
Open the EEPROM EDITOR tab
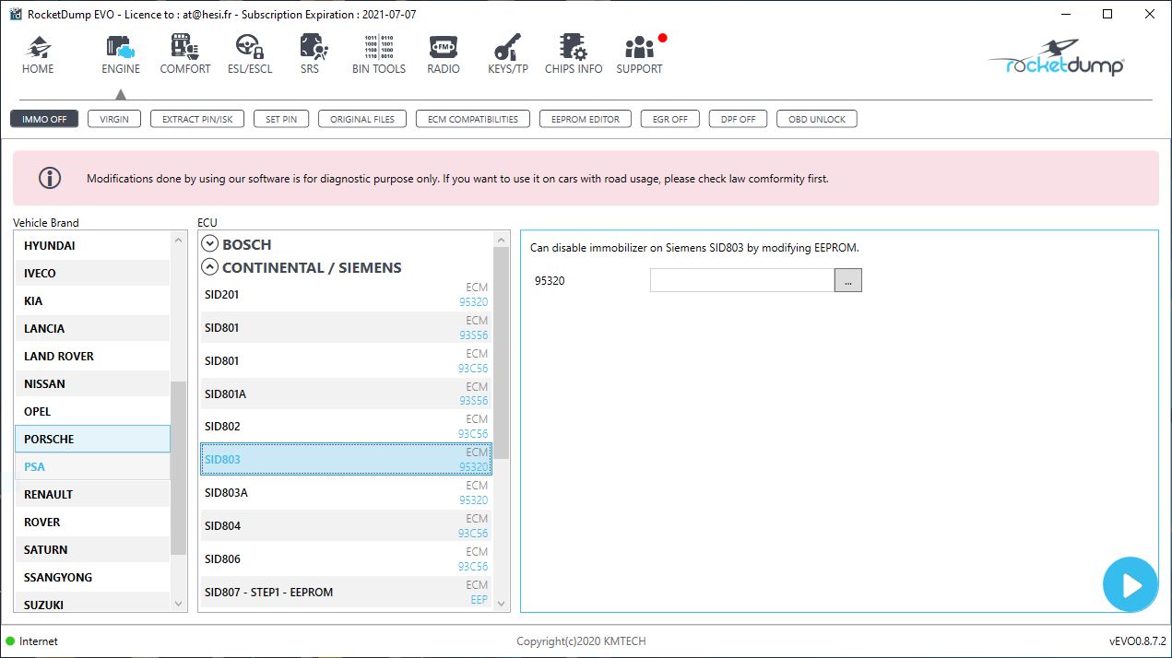tap(585, 118)
